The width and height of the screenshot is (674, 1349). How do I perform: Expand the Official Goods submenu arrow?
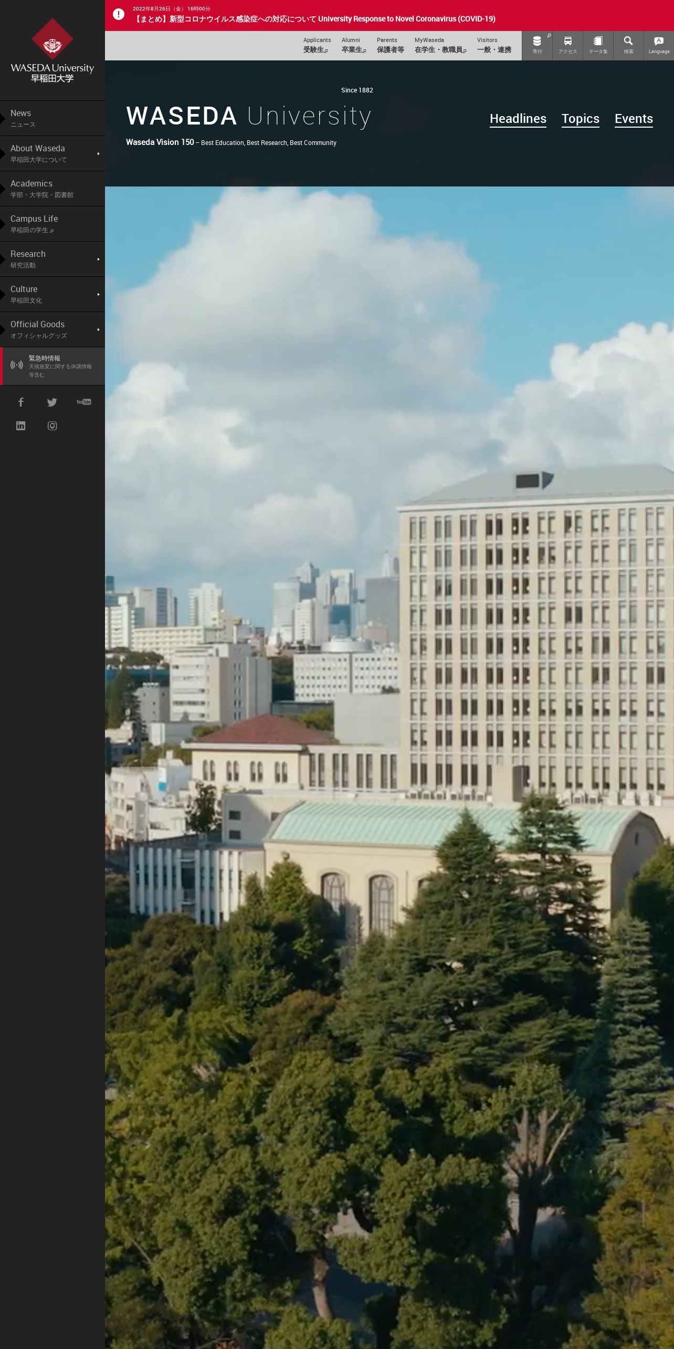98,329
